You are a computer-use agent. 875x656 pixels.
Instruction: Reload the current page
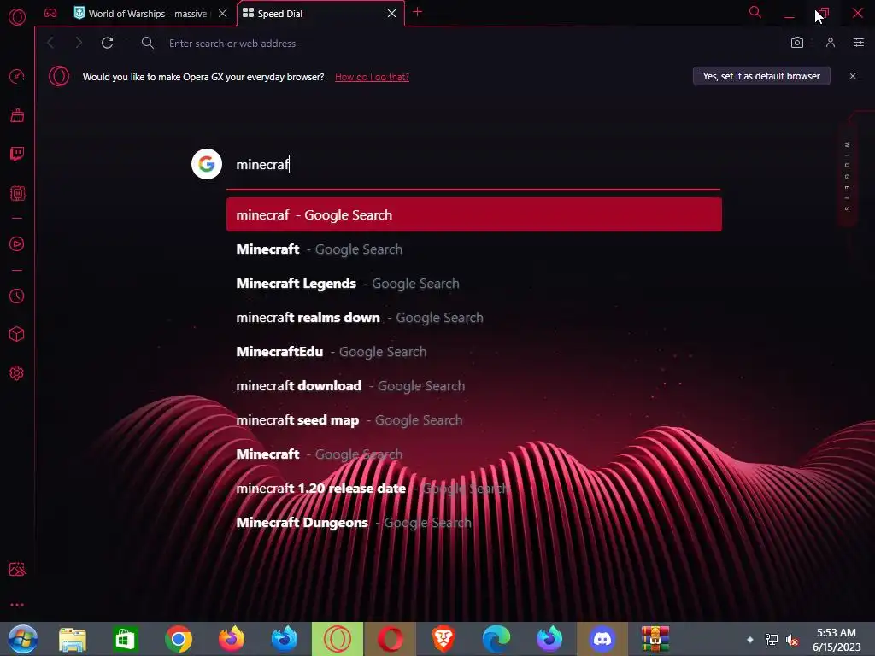pos(107,43)
